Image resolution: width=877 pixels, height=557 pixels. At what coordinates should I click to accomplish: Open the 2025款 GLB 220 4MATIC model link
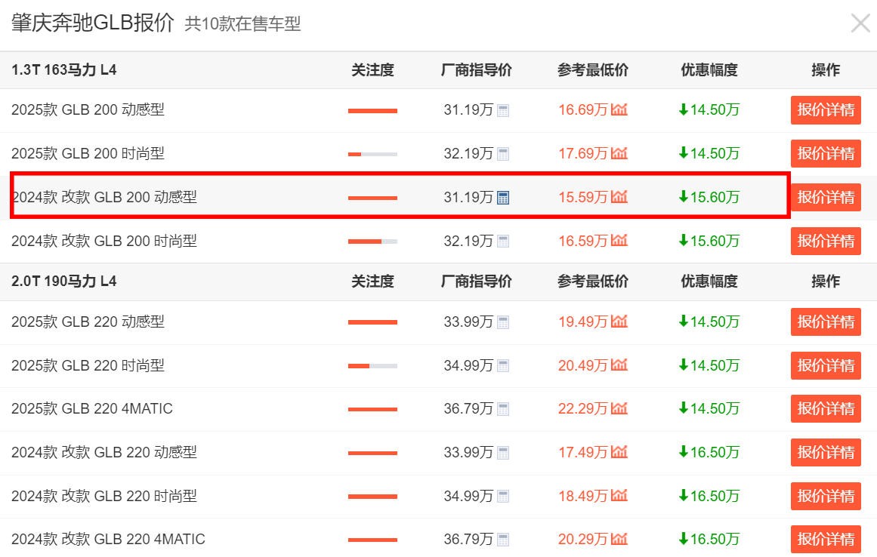point(91,408)
